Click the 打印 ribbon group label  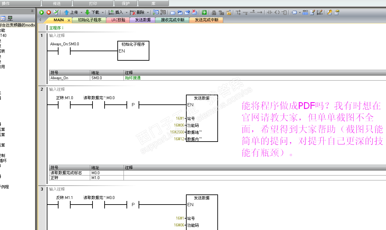(93, 4)
